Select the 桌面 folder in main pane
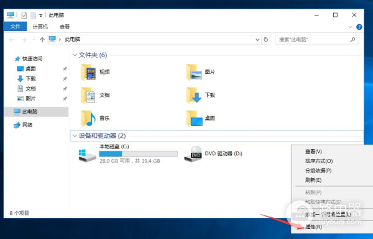Viewport: 373px width, 239px height. [201, 119]
